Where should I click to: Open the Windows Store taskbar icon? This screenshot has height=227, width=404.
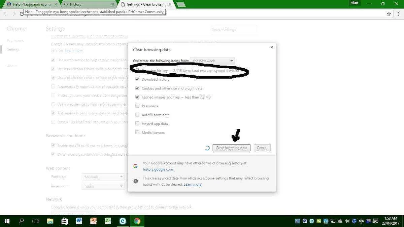point(65,221)
